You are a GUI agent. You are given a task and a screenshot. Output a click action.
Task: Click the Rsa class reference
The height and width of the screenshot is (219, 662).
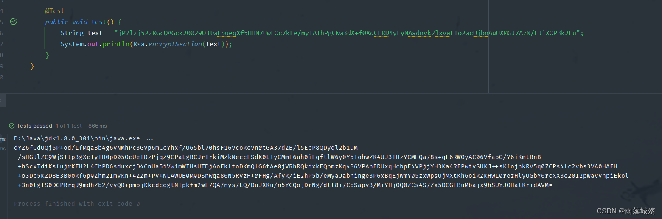point(139,44)
